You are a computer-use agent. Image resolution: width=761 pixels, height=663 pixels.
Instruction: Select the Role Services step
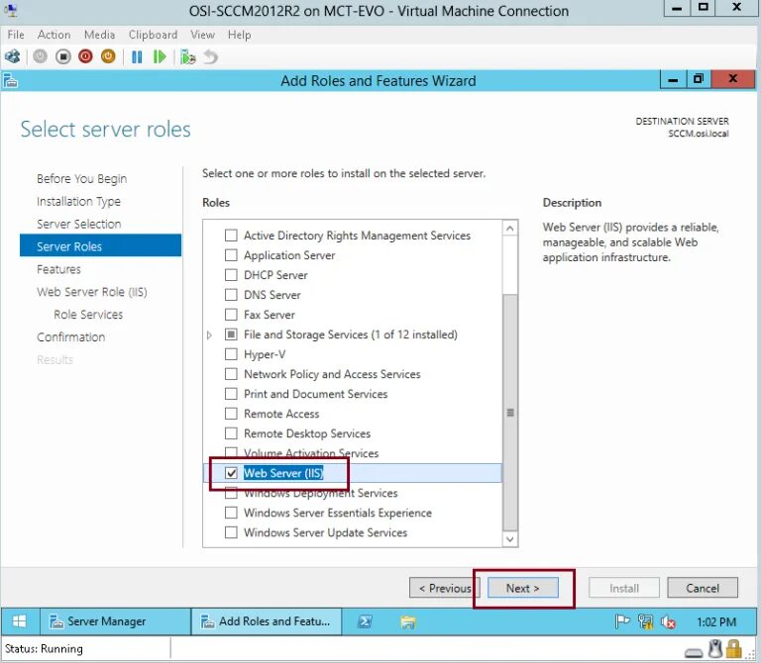point(88,315)
